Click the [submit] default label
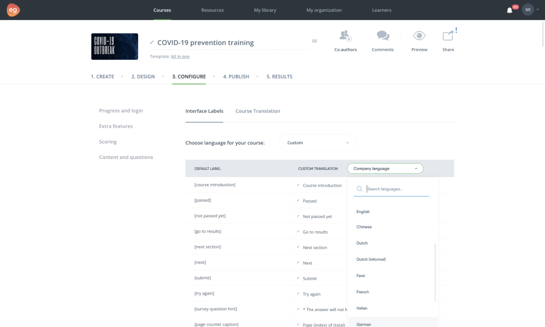This screenshot has width=545, height=327. click(x=203, y=277)
